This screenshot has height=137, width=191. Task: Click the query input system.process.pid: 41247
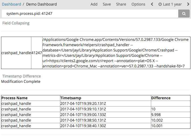[x=90, y=14]
